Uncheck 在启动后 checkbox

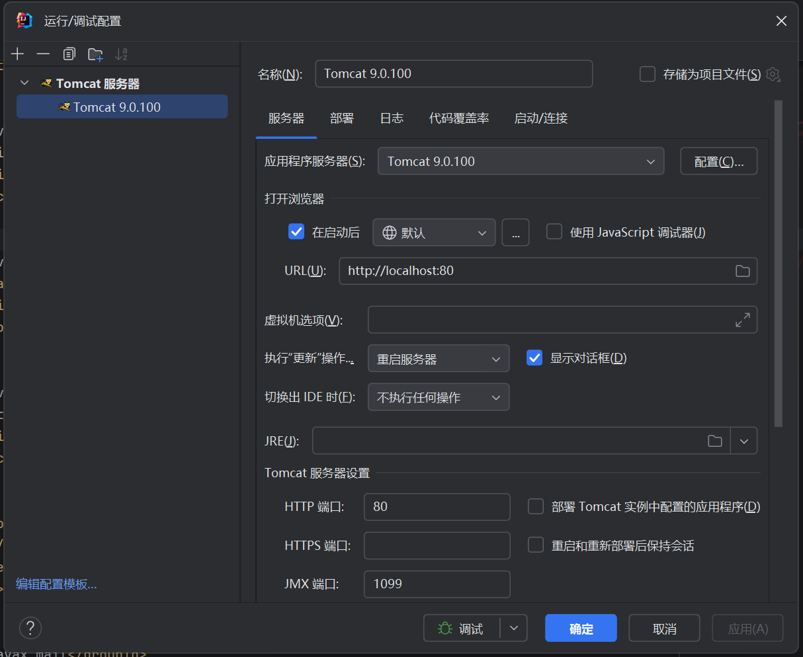296,232
